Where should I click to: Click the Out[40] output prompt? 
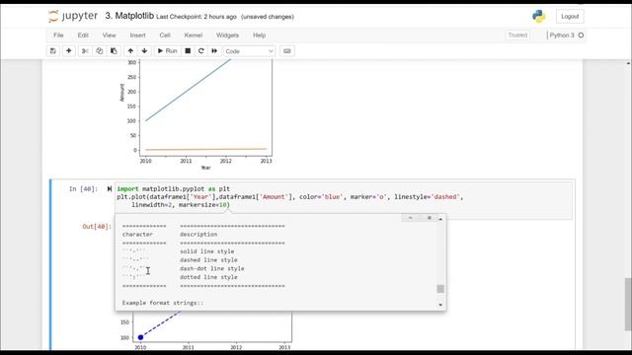coord(97,227)
